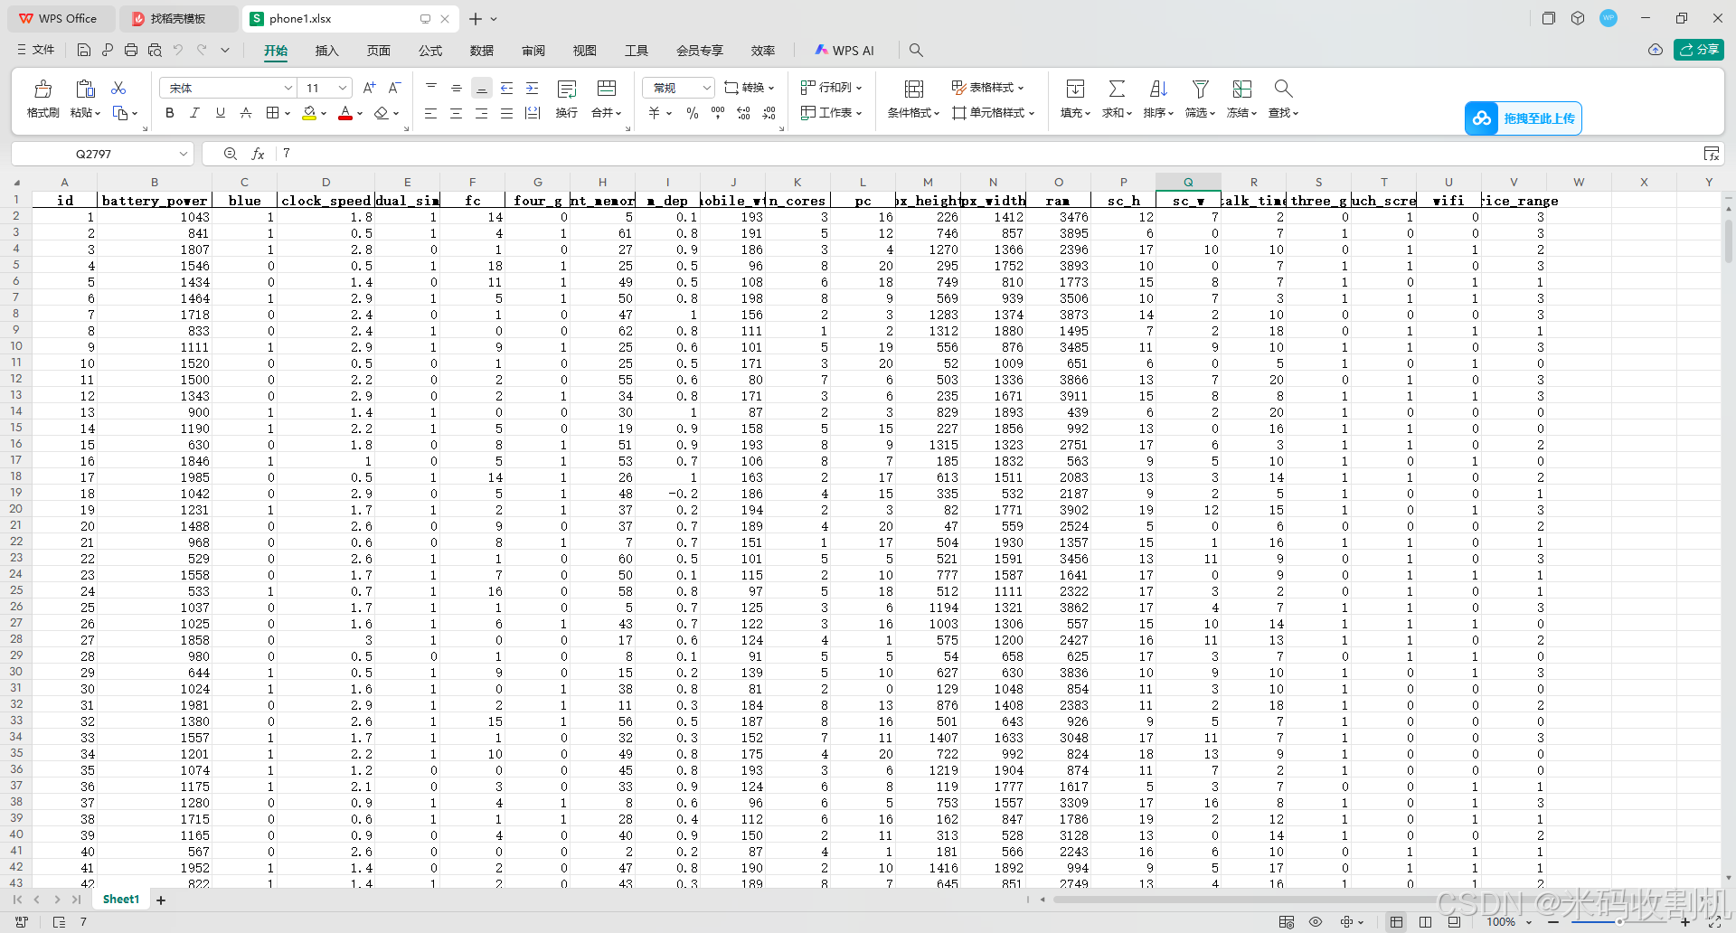The image size is (1736, 933).
Task: Open the File (文件) menu
Action: [x=36, y=50]
